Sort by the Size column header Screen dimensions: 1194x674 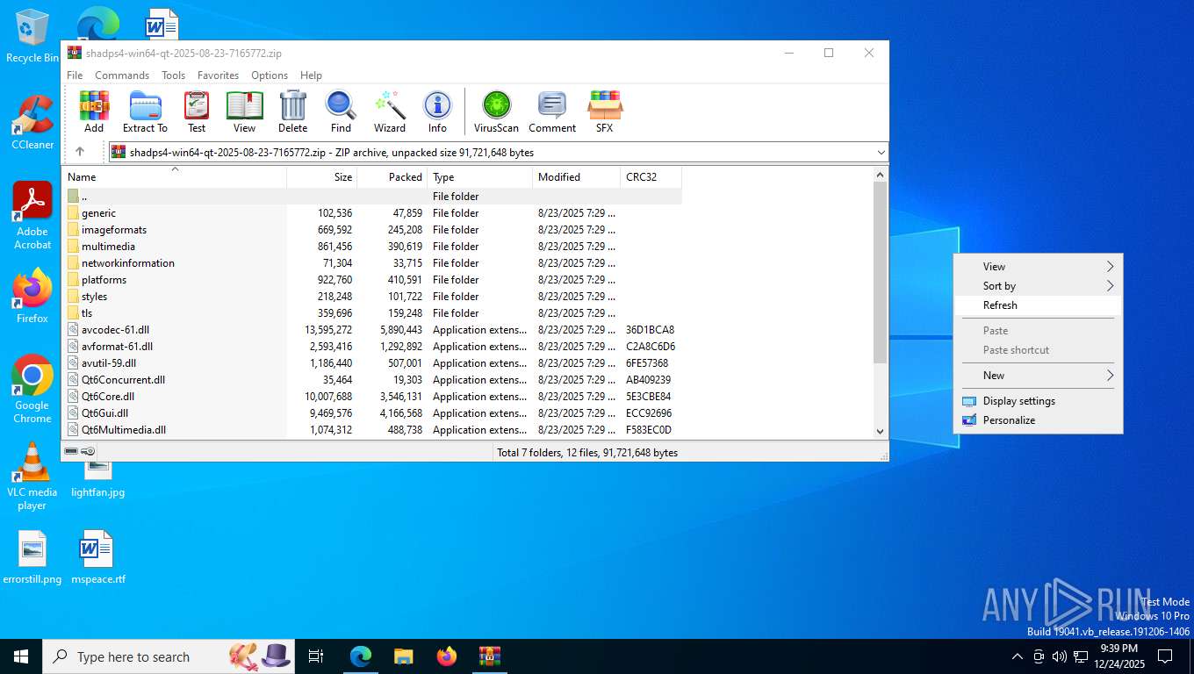[321, 177]
